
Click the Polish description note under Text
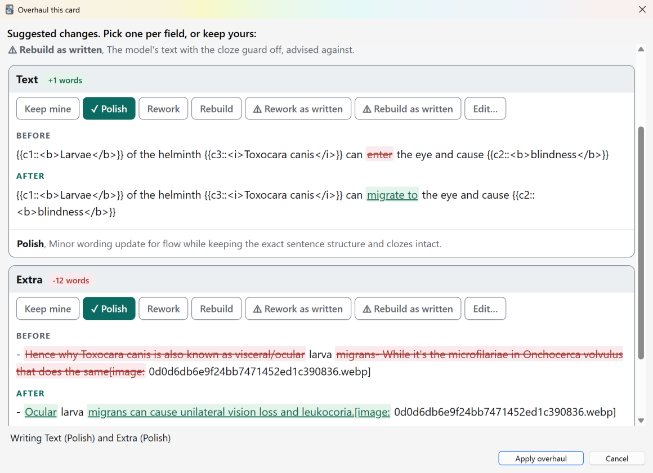tap(229, 244)
